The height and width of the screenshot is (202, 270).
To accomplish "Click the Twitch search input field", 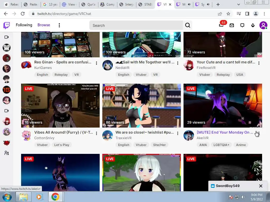I will click(x=136, y=26).
